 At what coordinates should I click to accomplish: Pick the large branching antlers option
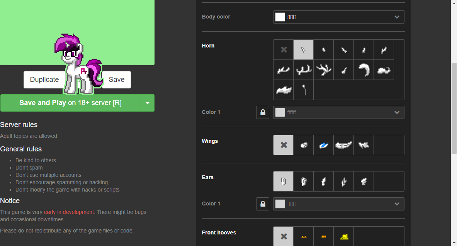click(323, 70)
